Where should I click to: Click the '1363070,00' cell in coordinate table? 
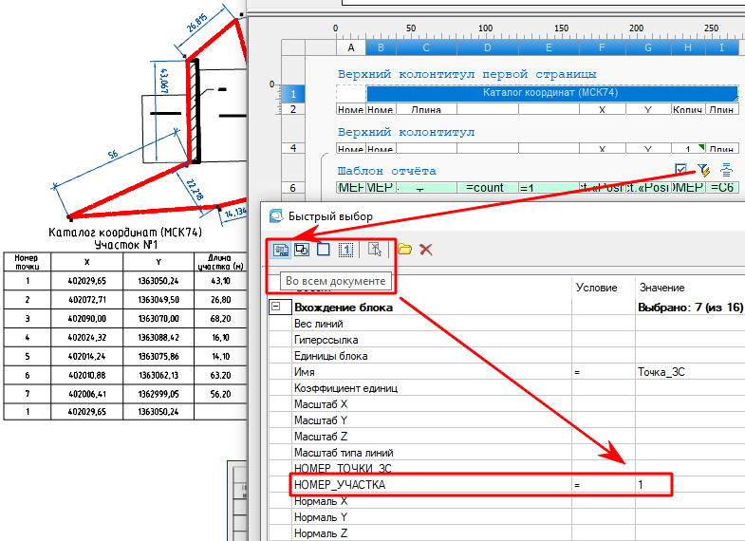click(158, 319)
